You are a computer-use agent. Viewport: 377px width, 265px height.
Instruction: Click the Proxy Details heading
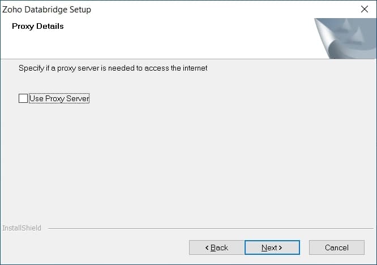click(38, 26)
